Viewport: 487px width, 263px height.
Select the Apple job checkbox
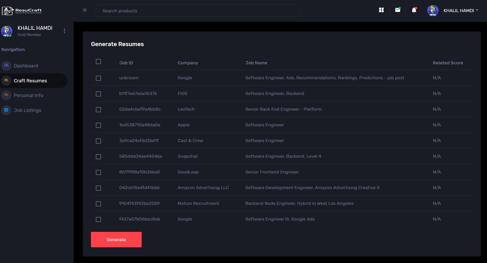98,125
